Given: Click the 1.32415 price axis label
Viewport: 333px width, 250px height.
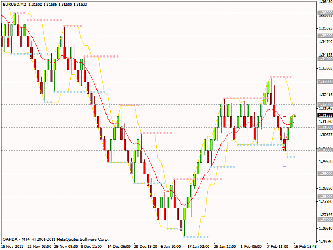Looking at the screenshot, I should tap(326, 95).
